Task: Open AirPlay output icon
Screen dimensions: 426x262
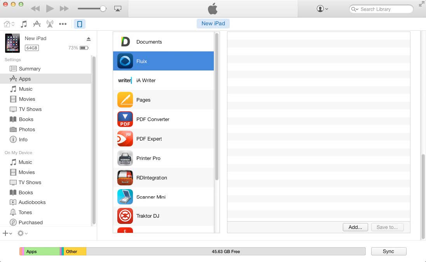Action: 118,9
